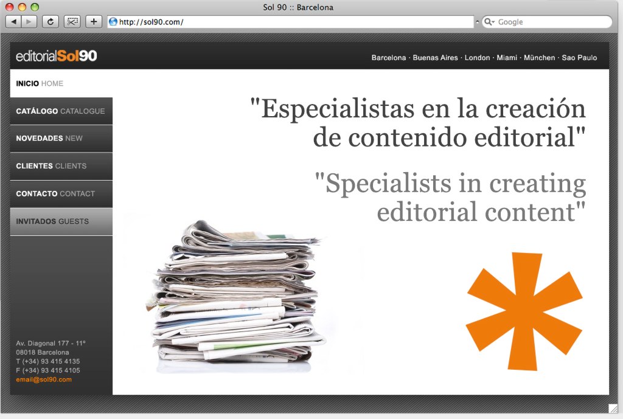Image resolution: width=623 pixels, height=419 pixels.
Task: Focus the URL address field
Action: pos(292,22)
